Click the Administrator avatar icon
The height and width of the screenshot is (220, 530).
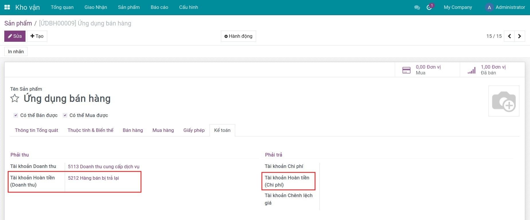(489, 7)
